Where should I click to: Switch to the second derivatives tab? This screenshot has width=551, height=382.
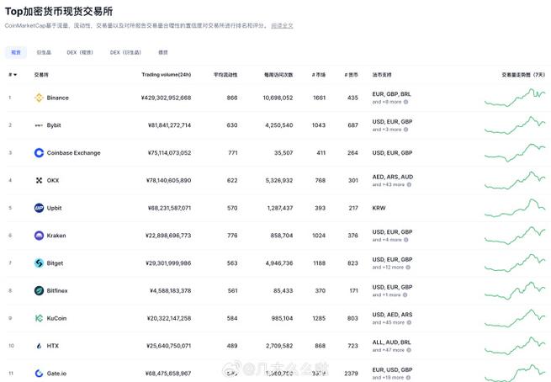coord(44,52)
